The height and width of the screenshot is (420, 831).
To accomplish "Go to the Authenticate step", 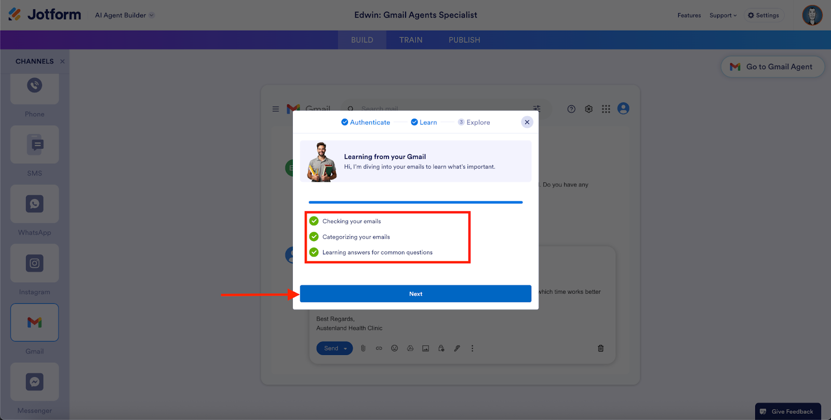I will point(366,123).
